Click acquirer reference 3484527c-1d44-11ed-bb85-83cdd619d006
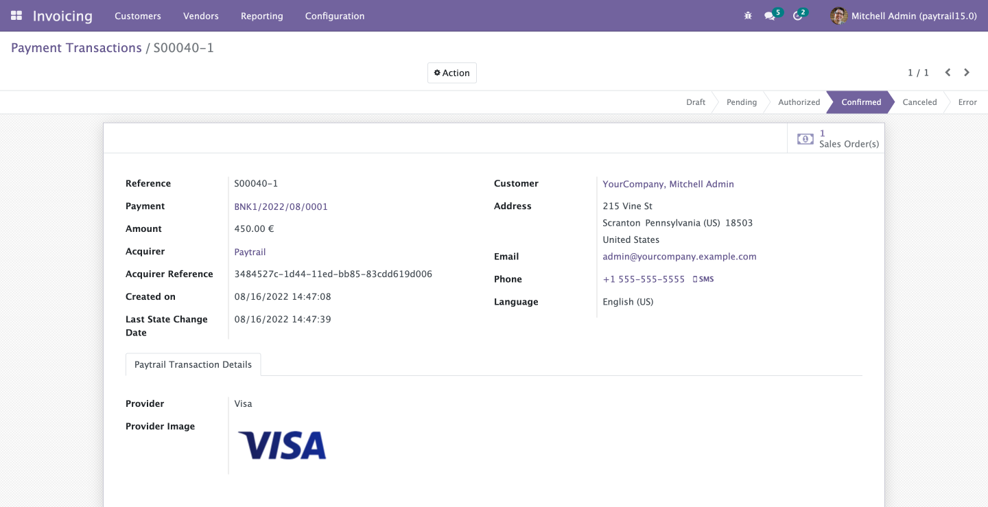The width and height of the screenshot is (988, 507). (x=333, y=274)
